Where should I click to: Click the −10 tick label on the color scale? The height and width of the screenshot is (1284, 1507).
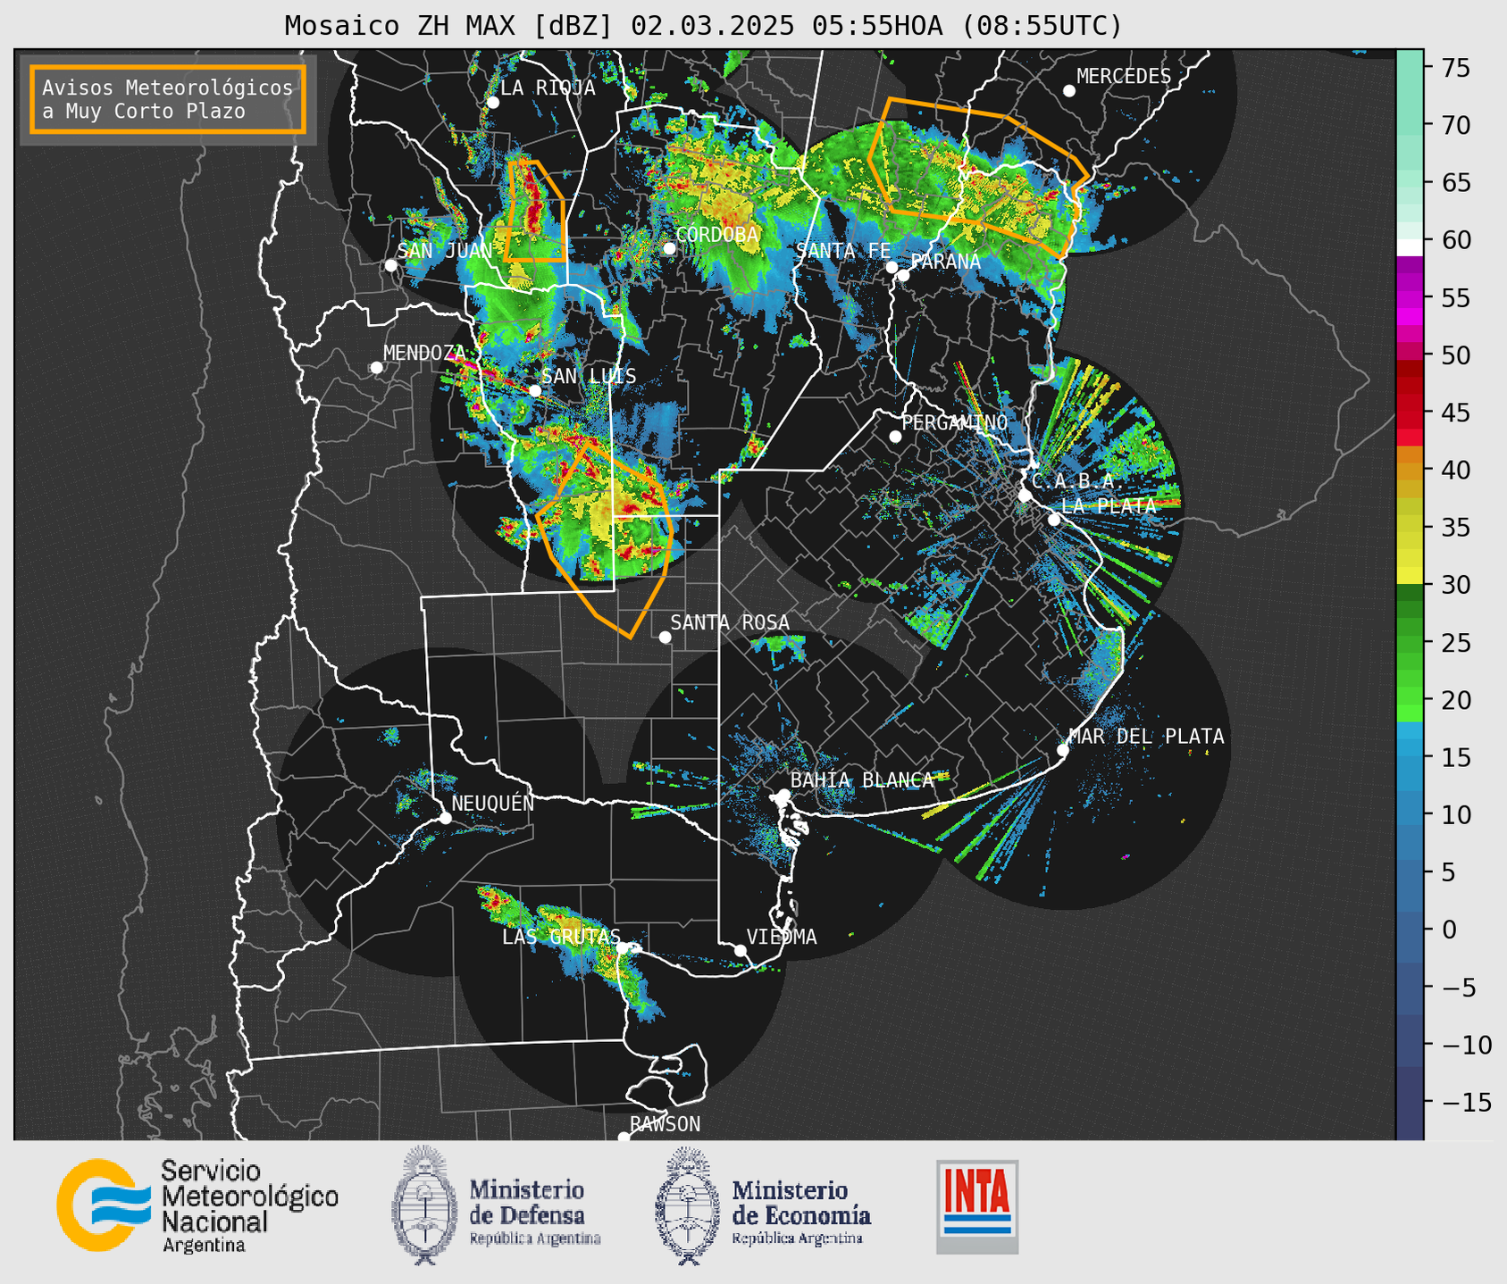(1466, 1044)
